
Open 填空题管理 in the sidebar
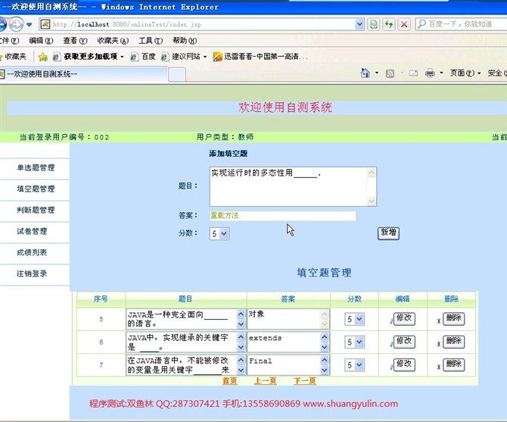(36, 189)
